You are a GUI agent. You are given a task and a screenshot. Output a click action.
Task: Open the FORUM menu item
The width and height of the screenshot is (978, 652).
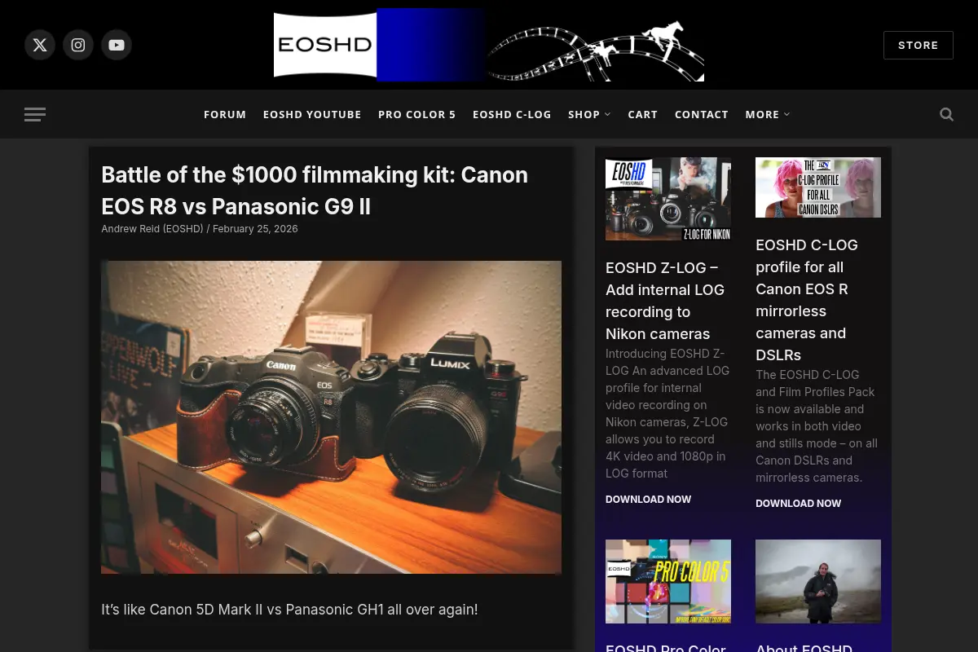tap(225, 114)
